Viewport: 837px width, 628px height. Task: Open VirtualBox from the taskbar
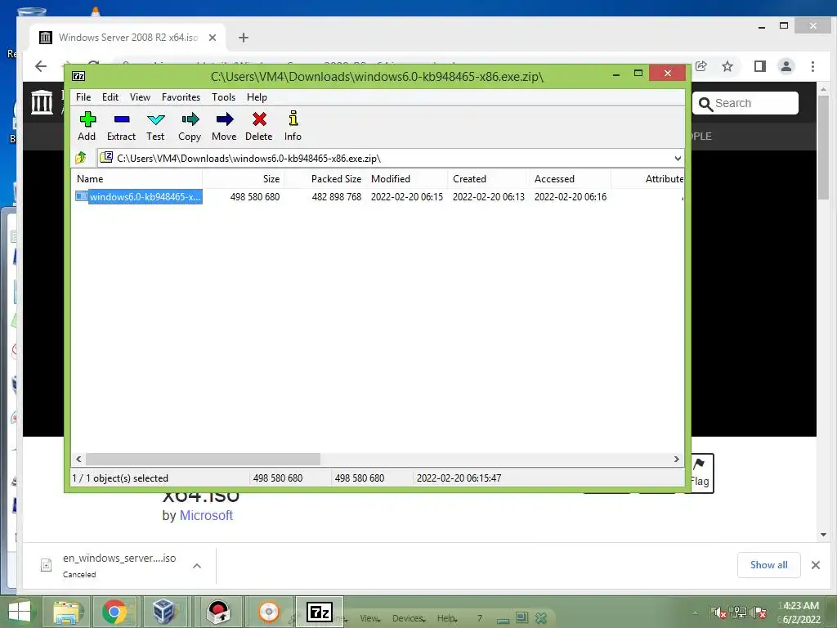pos(163,612)
